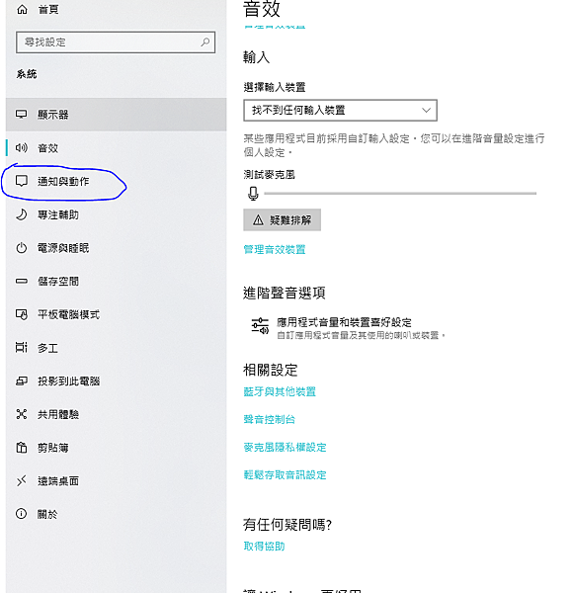
Task: Click the 尋找設定 search field
Action: click(116, 42)
